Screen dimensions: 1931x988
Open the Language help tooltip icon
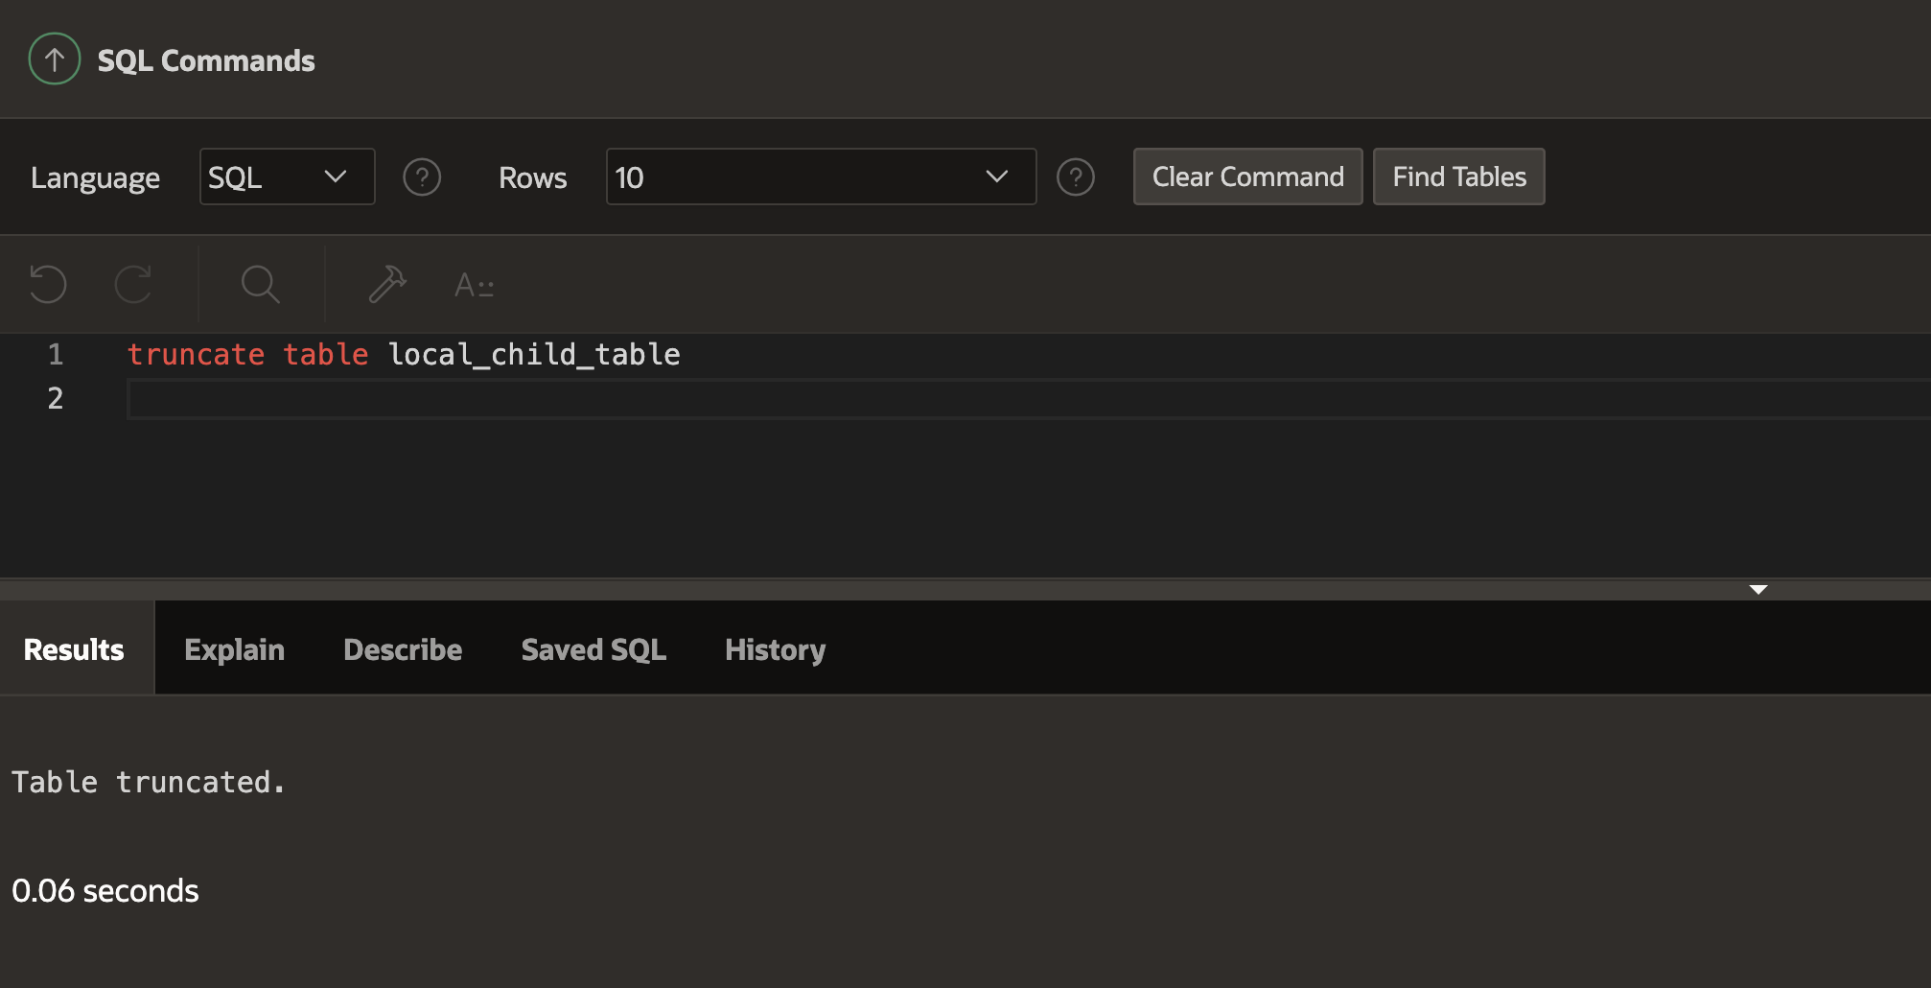422,176
